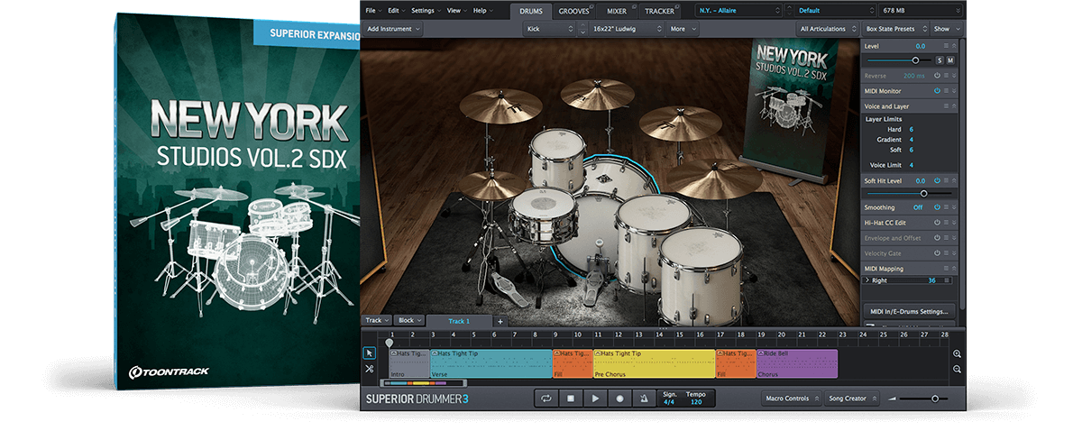This screenshot has height=440, width=1082.
Task: Enable Envelope and Offset power button
Action: (x=938, y=238)
